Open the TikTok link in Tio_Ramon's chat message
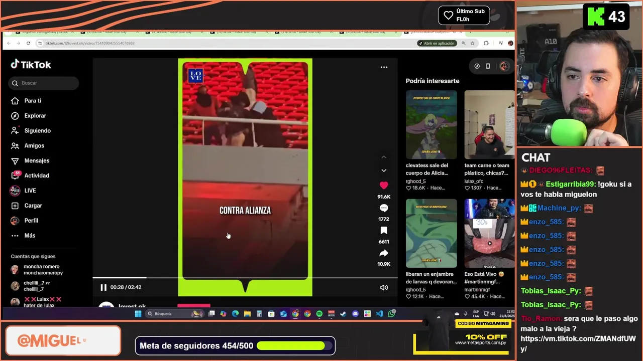The image size is (643, 361). (578, 343)
